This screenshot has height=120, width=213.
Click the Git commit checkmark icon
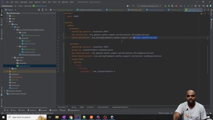(188, 6)
